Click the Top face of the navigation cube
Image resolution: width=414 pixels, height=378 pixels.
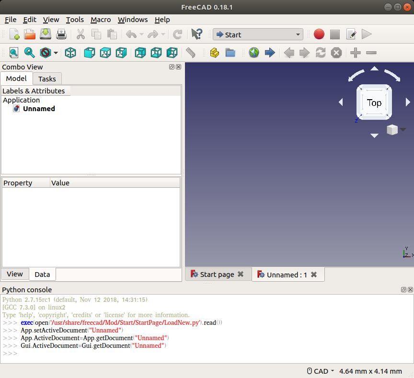374,103
